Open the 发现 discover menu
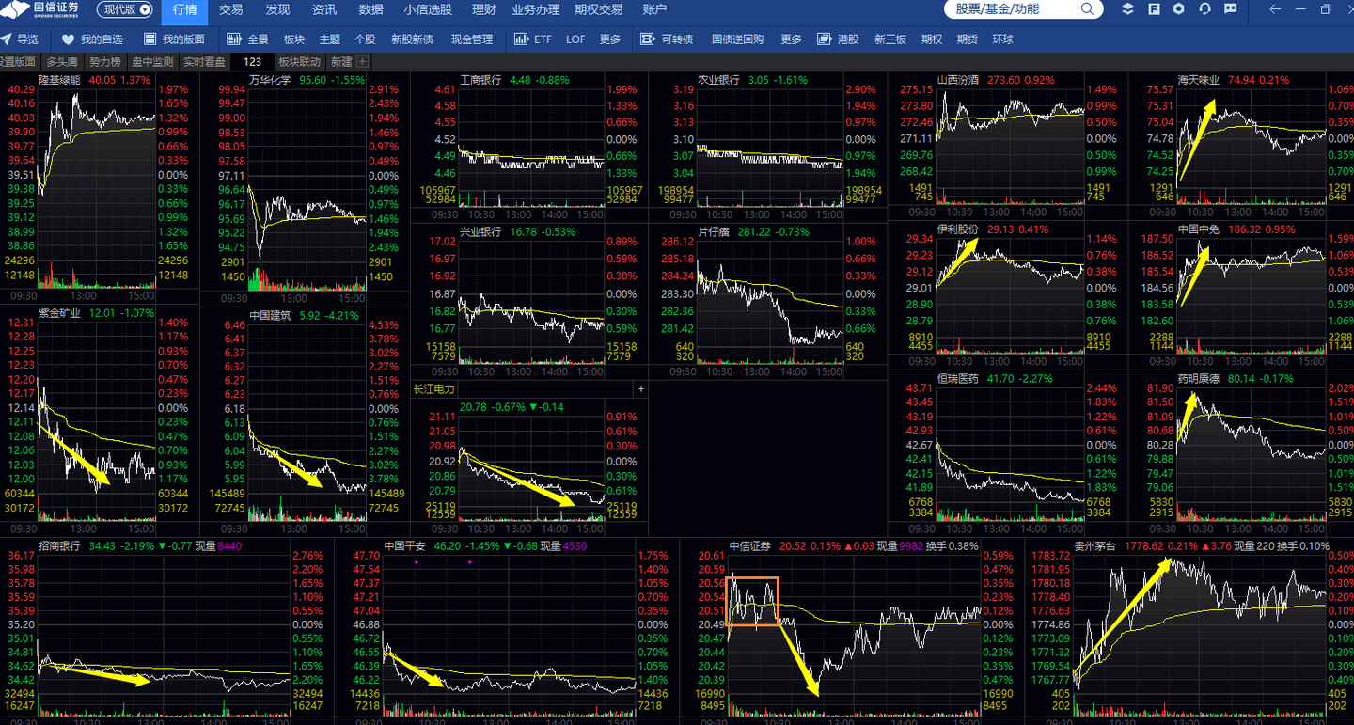The height and width of the screenshot is (725, 1354). pyautogui.click(x=277, y=9)
